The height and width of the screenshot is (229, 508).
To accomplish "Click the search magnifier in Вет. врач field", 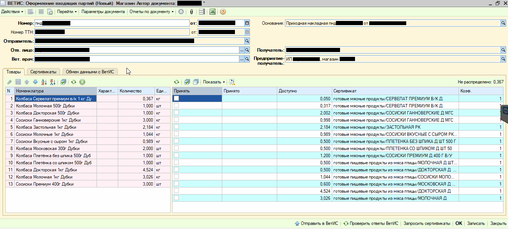I will [247, 59].
